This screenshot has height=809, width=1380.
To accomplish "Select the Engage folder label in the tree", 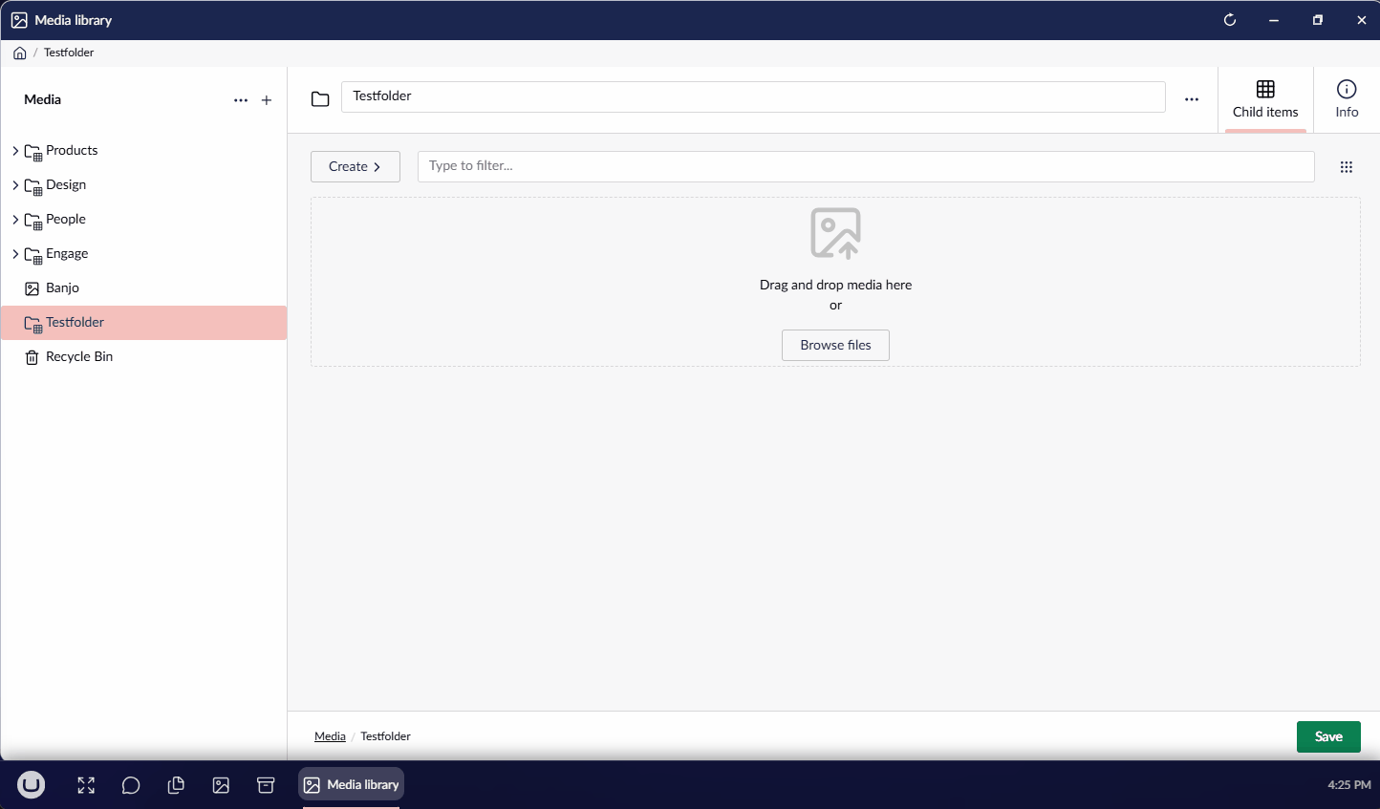I will [x=67, y=254].
